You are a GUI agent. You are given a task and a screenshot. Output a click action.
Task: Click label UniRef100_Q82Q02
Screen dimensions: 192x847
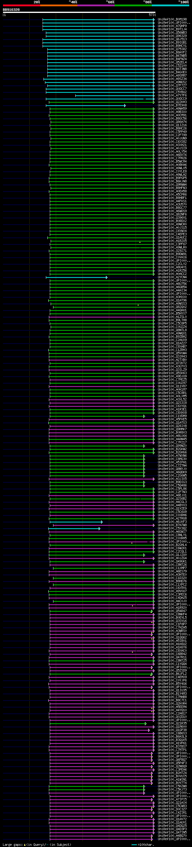point(172,307)
